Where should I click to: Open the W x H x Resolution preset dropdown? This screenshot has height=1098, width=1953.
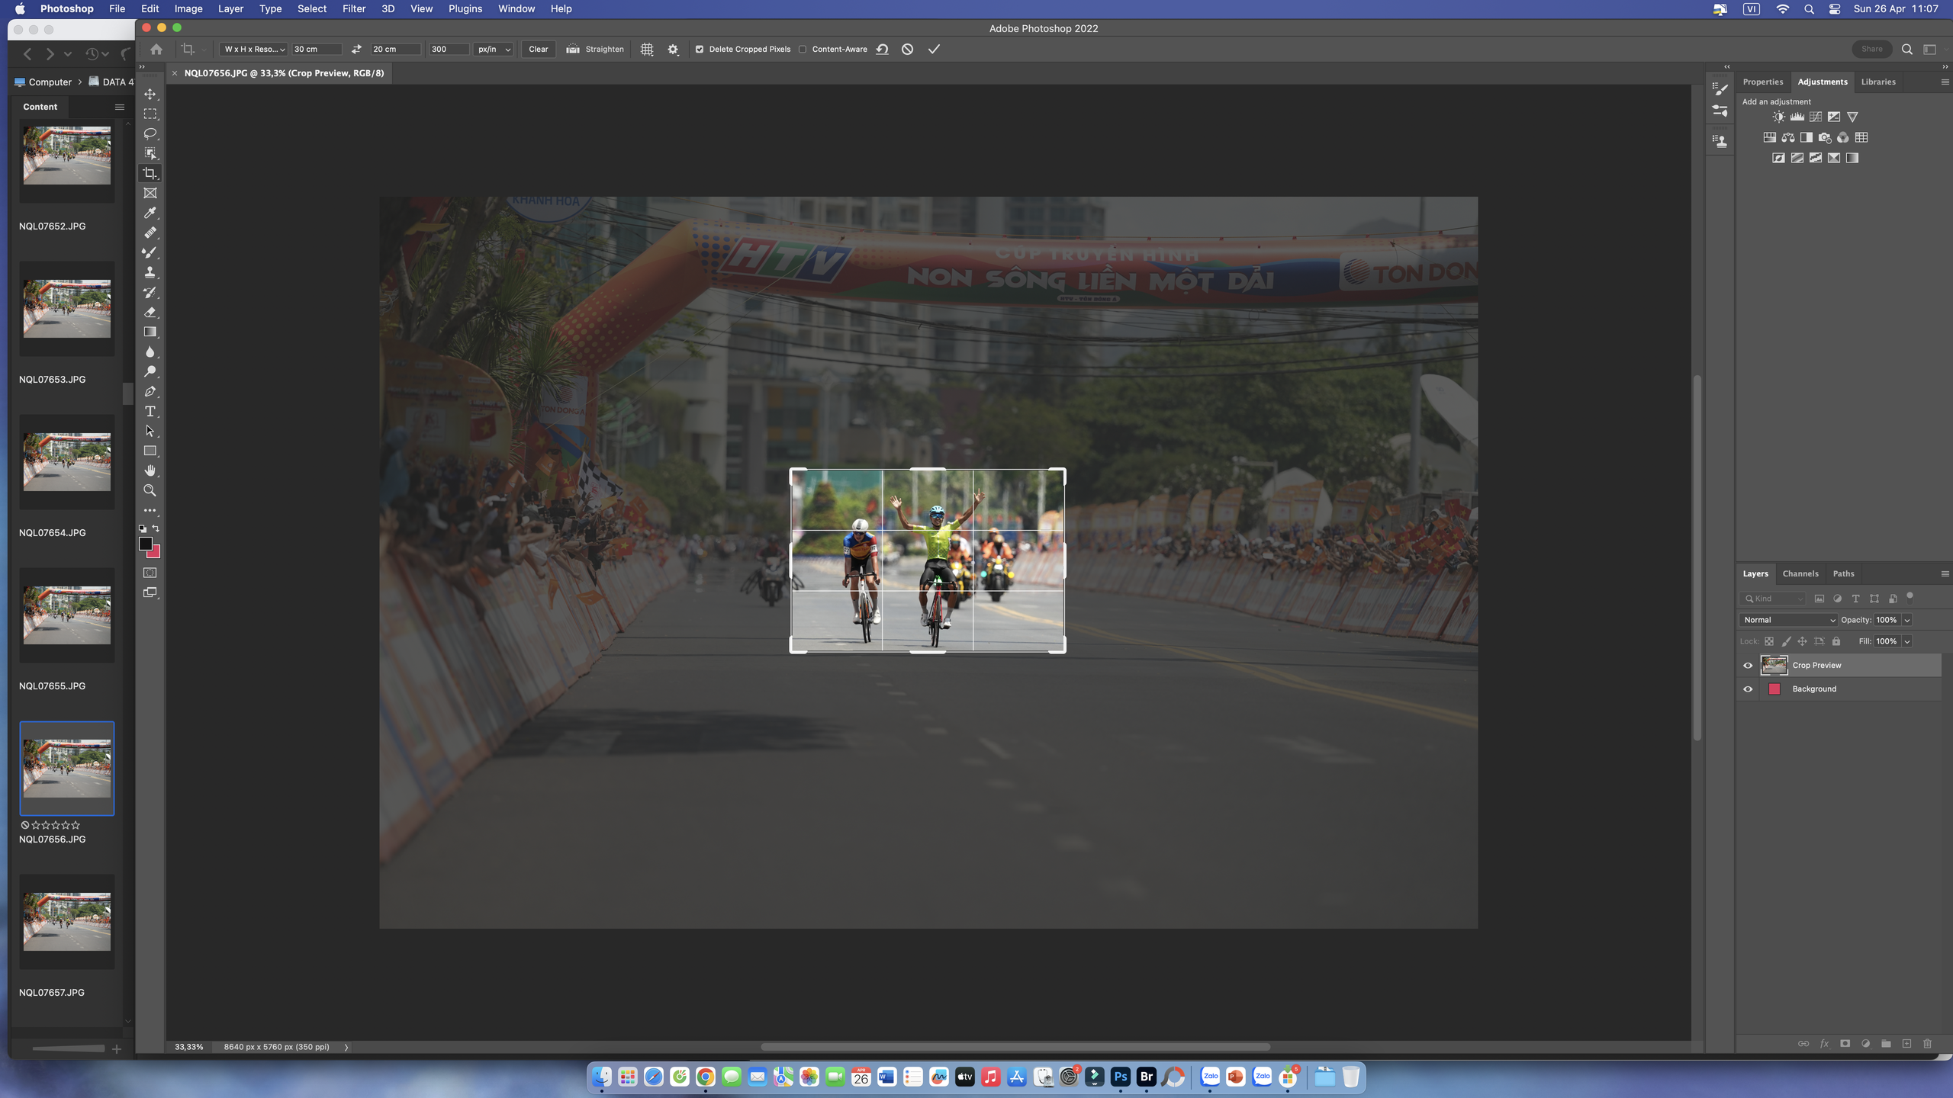coord(254,49)
